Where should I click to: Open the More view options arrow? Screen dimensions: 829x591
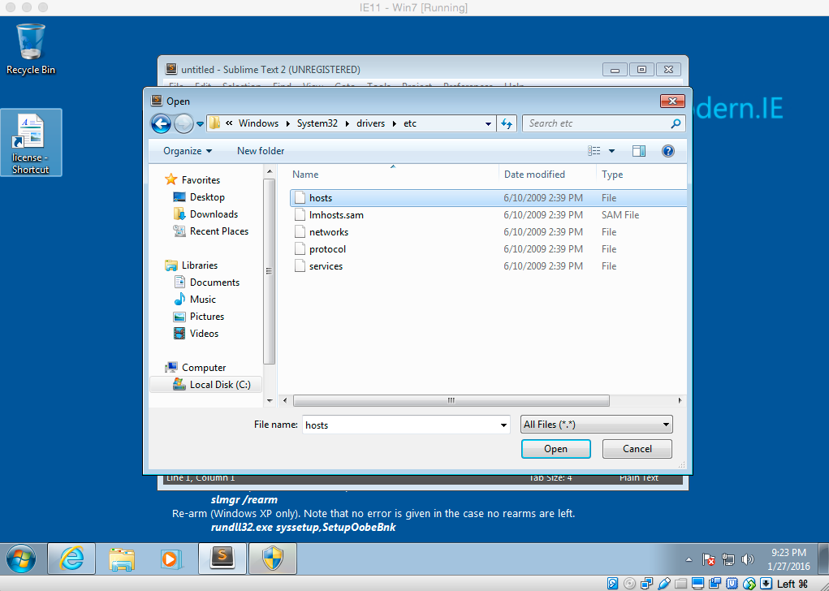tap(611, 151)
